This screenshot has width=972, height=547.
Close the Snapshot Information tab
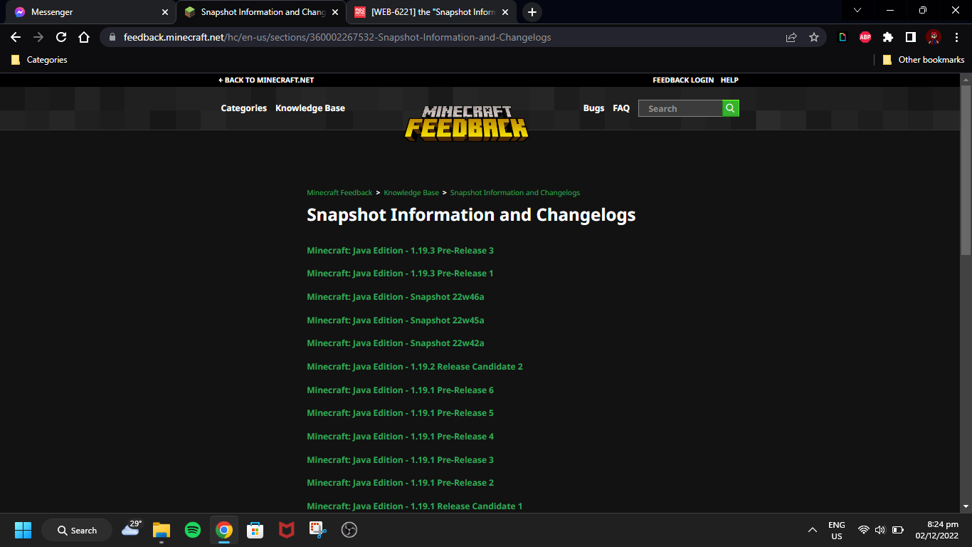336,12
